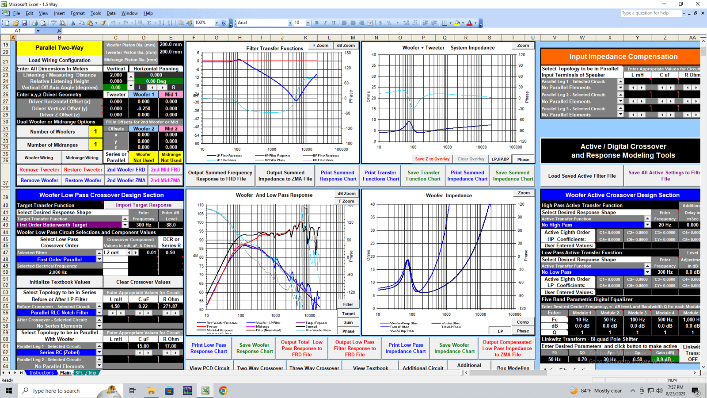Open the Zoom 100% dropdown
Viewport: 707px width, 398px height.
coord(217,23)
